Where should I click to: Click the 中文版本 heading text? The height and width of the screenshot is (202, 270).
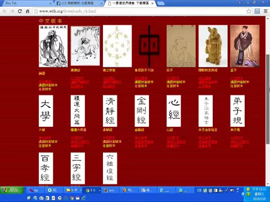pyautogui.click(x=51, y=21)
